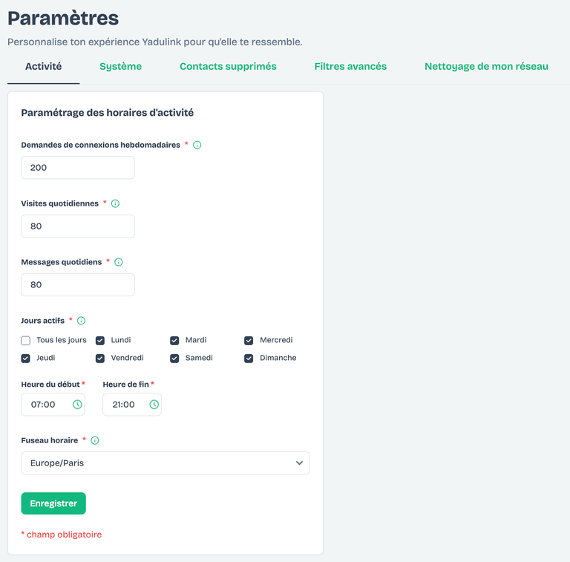Open clock picker for Heure de fin
Viewport: 570px width, 562px height.
(154, 405)
